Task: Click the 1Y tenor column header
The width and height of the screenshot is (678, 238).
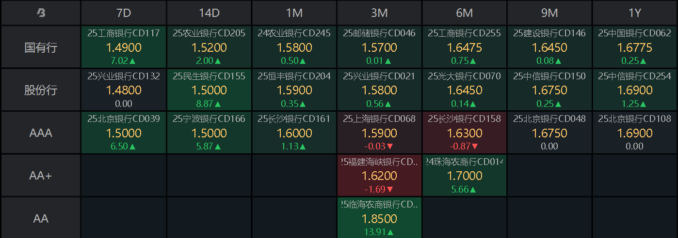Action: click(635, 13)
